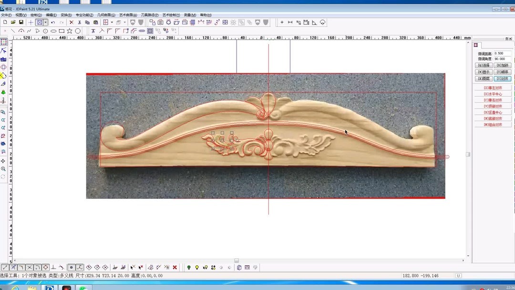Expand the system tray hidden icons chevron

472,287
